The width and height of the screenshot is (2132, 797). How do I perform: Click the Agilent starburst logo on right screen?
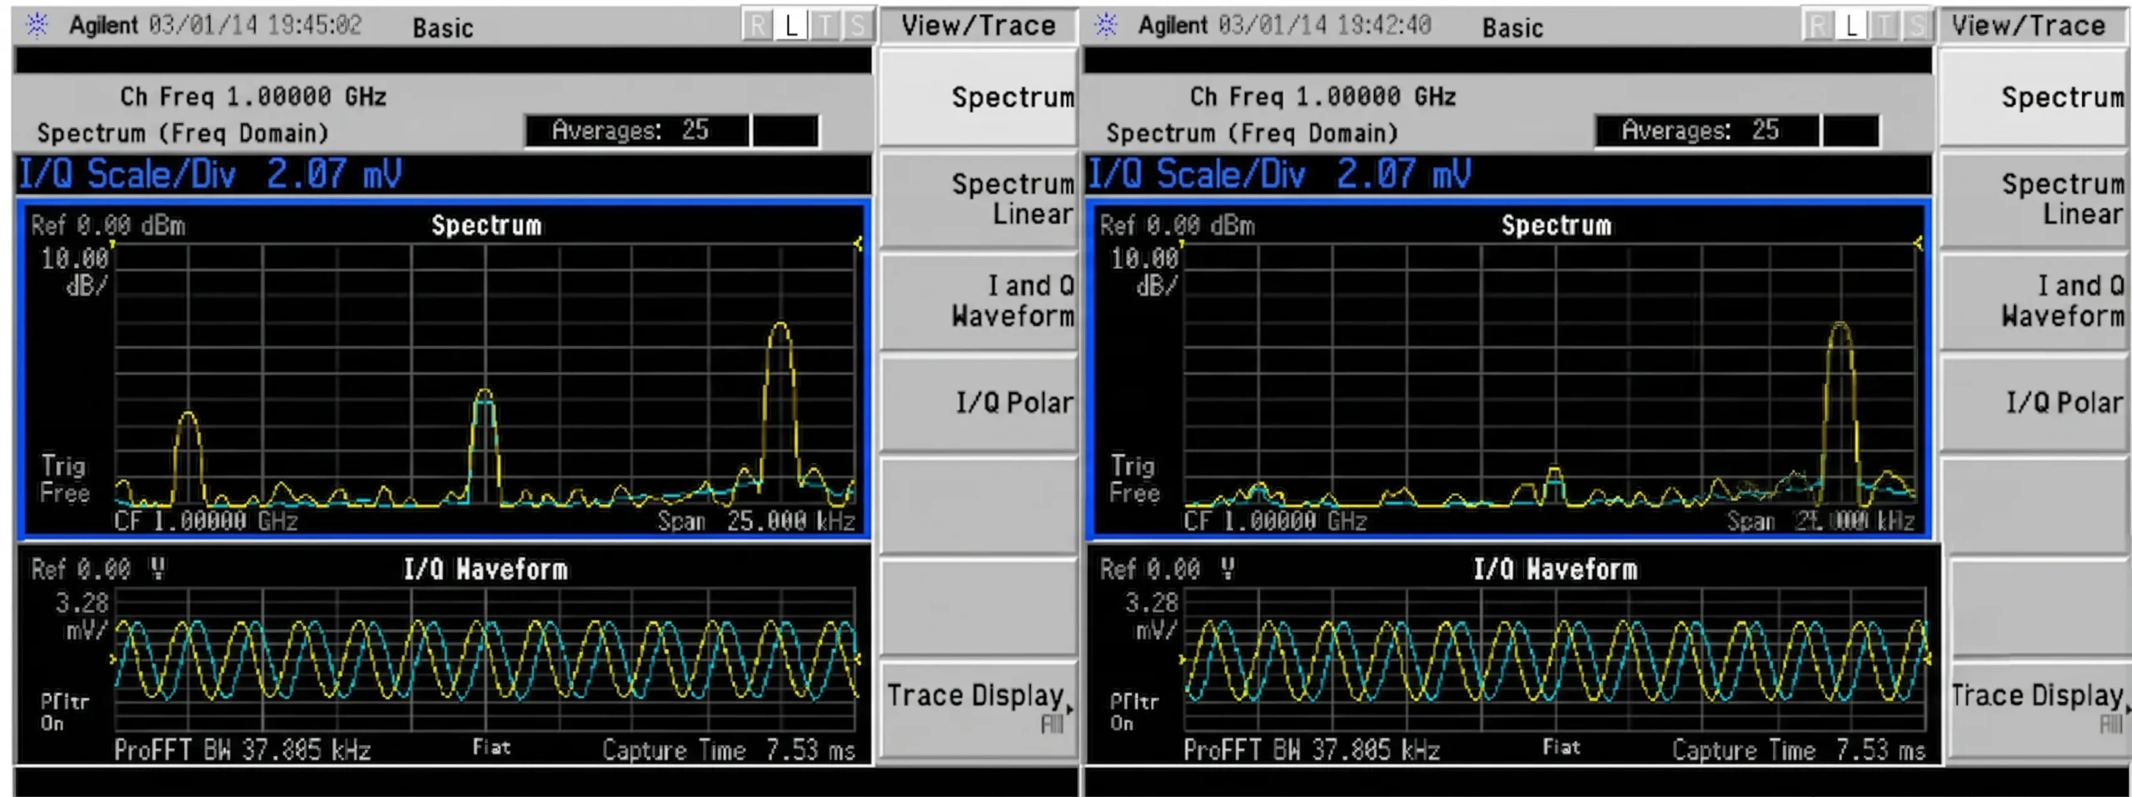coord(1106,25)
